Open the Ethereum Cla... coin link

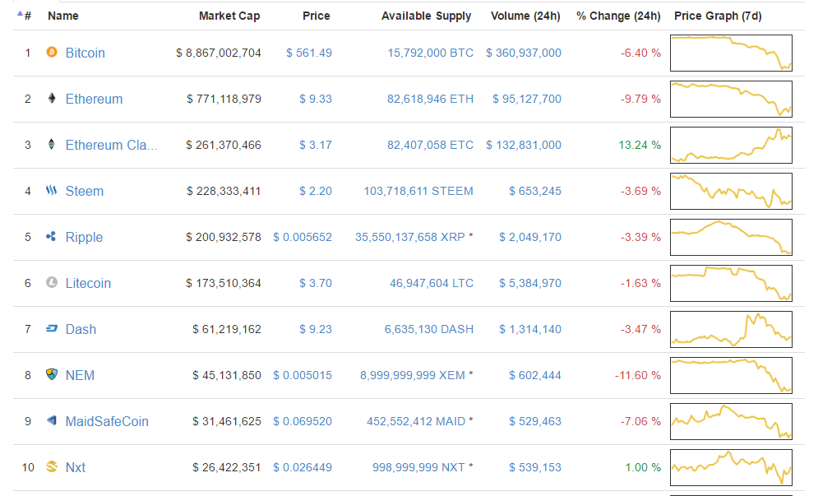pos(111,145)
